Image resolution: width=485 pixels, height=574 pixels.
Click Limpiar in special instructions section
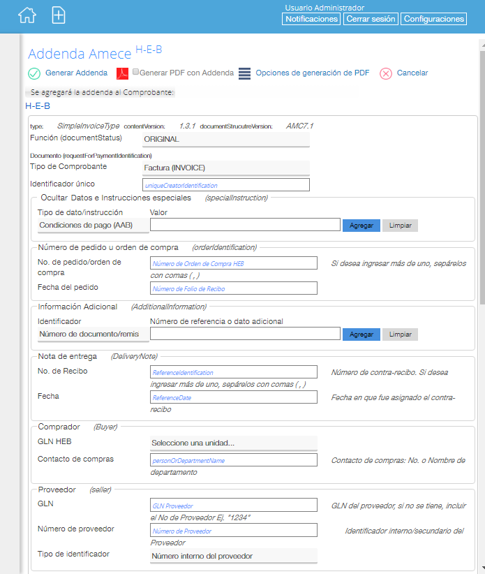(x=400, y=226)
